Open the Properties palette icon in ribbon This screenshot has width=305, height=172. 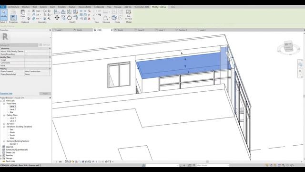[13, 18]
